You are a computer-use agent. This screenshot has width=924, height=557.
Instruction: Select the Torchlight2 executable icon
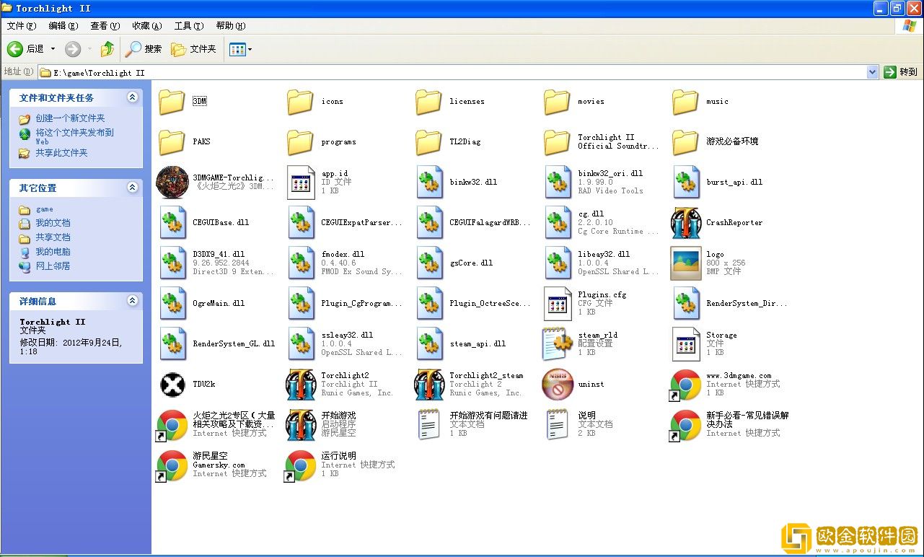[x=300, y=385]
